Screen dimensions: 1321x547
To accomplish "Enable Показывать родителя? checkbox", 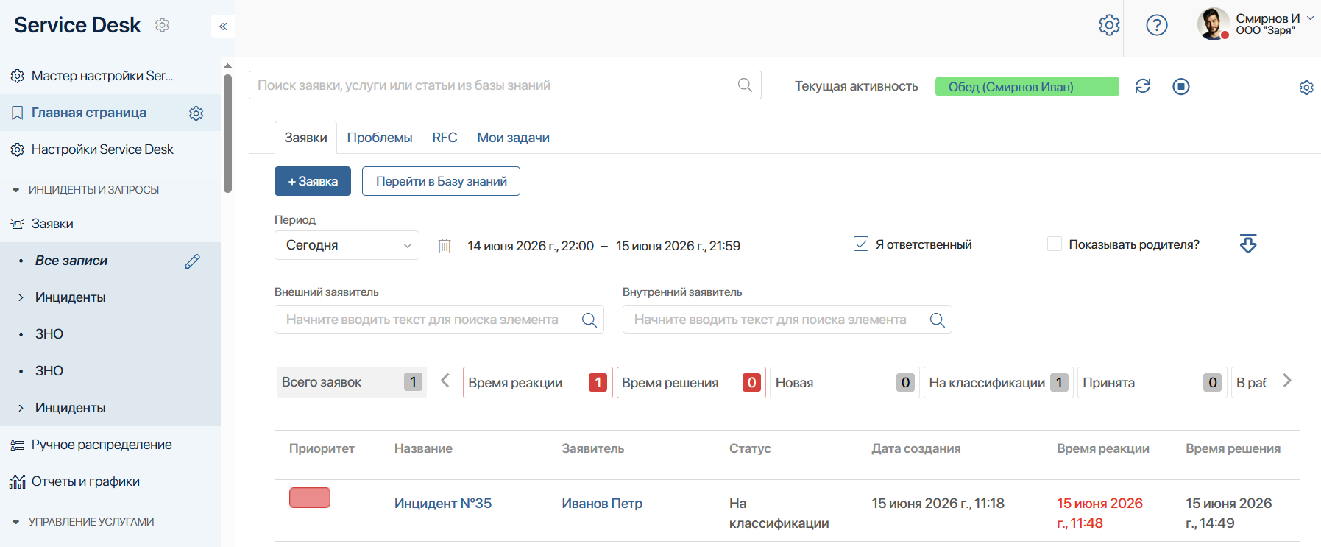I will (x=1055, y=244).
